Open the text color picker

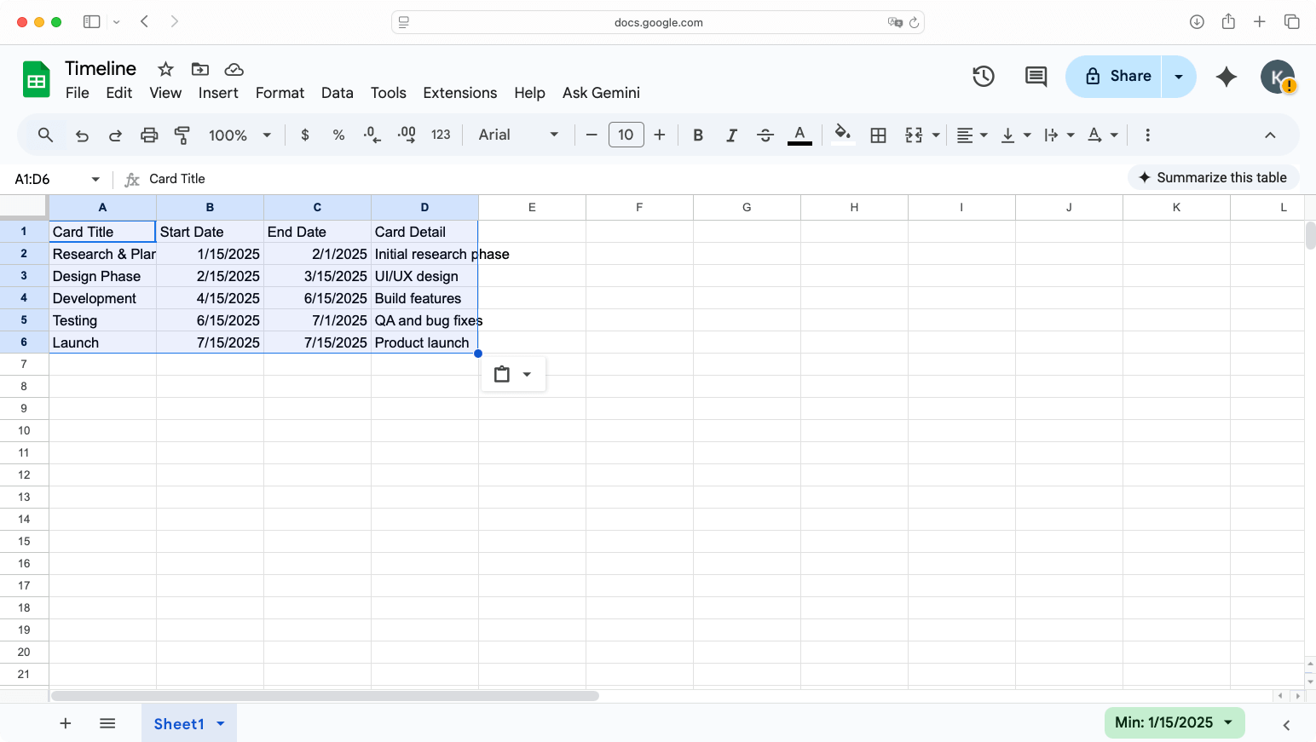pos(799,135)
